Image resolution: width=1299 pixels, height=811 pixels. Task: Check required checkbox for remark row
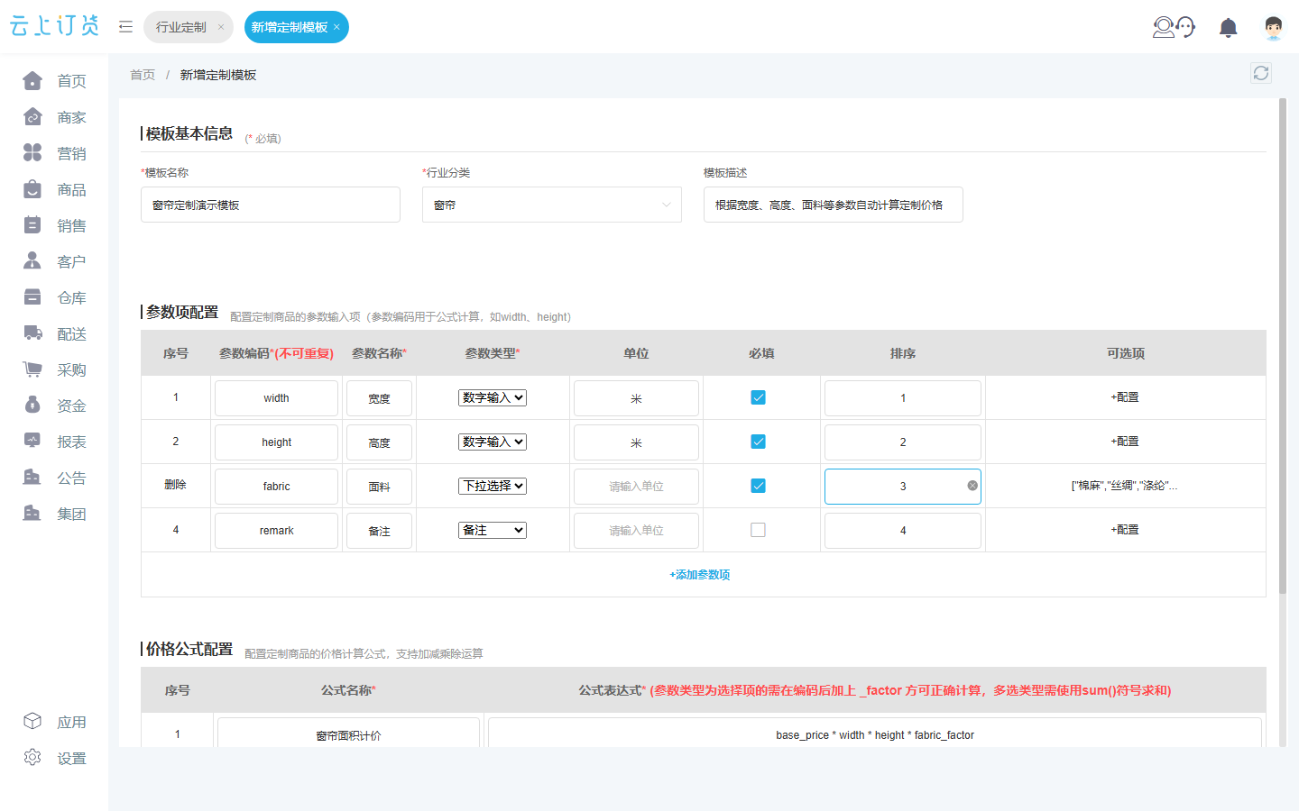(x=758, y=530)
